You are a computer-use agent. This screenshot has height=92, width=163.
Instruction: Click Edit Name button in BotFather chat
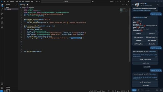pyautogui.click(x=139, y=34)
